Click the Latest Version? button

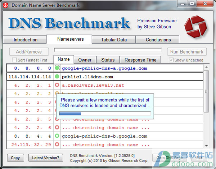tap(46, 158)
